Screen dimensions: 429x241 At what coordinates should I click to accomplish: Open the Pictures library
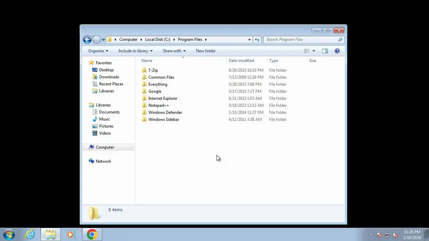tap(106, 126)
